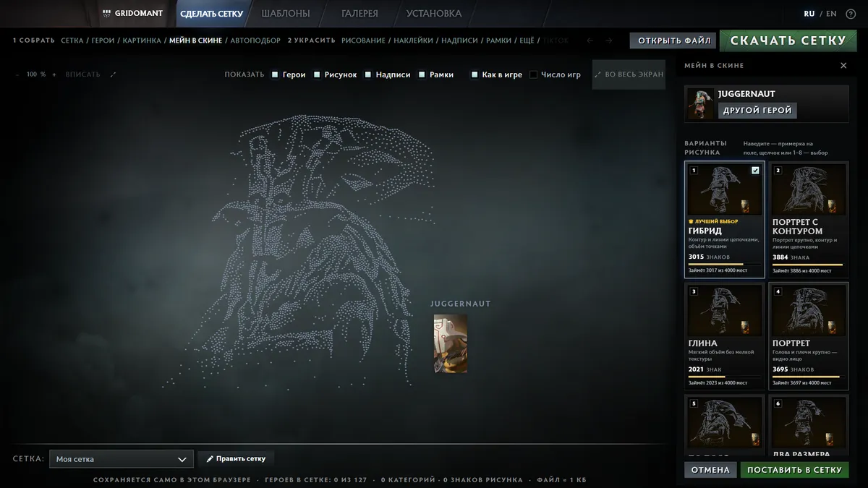This screenshot has height=488, width=868.
Task: Click the expand arrows icon beside Вписать
Action: 113,74
